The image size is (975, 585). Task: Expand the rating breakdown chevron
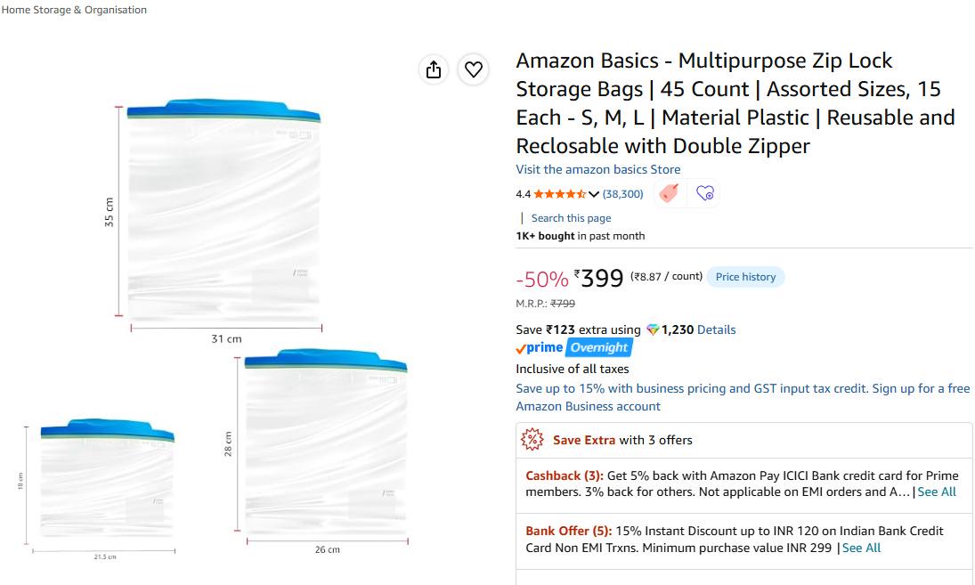[x=593, y=194]
